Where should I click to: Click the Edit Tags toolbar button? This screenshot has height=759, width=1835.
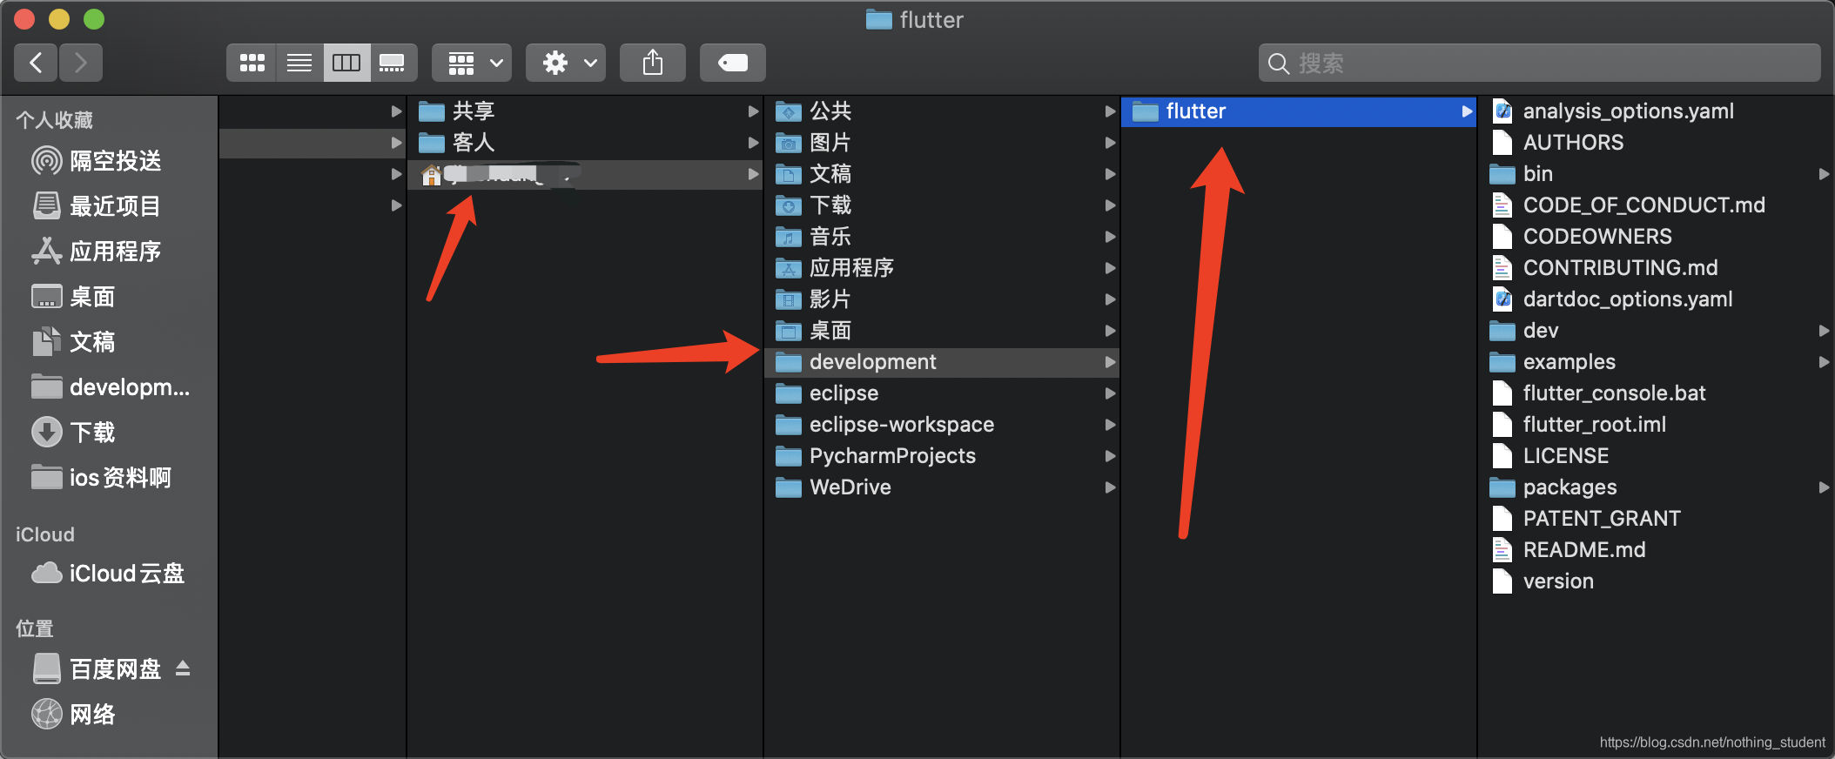pos(733,63)
